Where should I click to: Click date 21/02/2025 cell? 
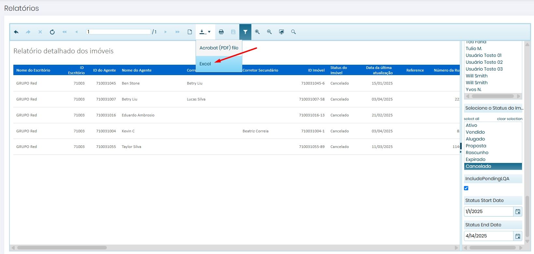pyautogui.click(x=382, y=115)
